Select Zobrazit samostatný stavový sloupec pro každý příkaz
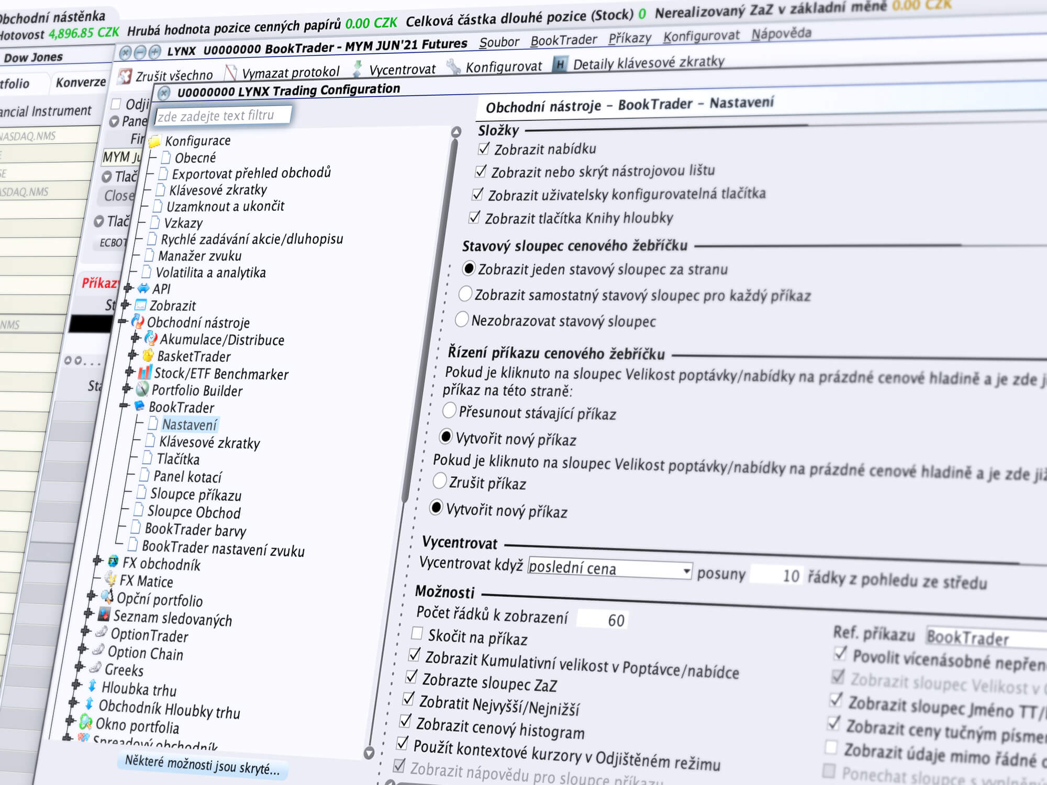1047x785 pixels. 465,294
